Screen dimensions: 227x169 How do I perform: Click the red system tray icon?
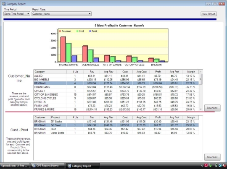[x=206, y=165]
